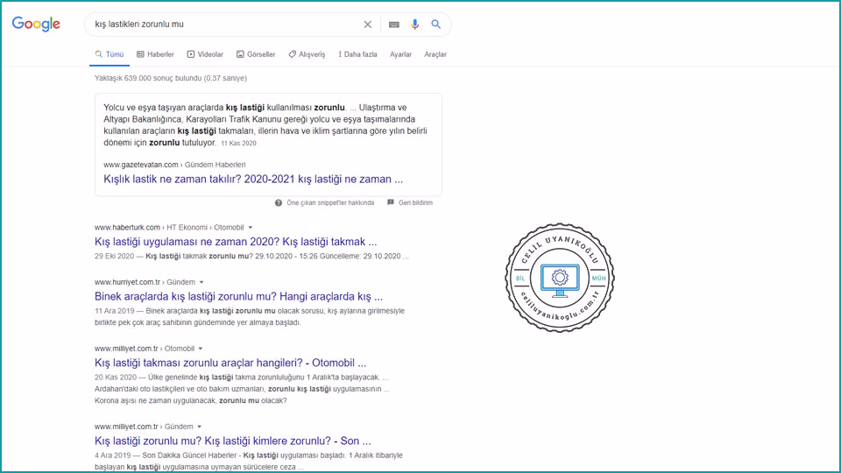Screen dimensions: 841x473
Task: Click the feedback flag icon
Action: coord(391,202)
